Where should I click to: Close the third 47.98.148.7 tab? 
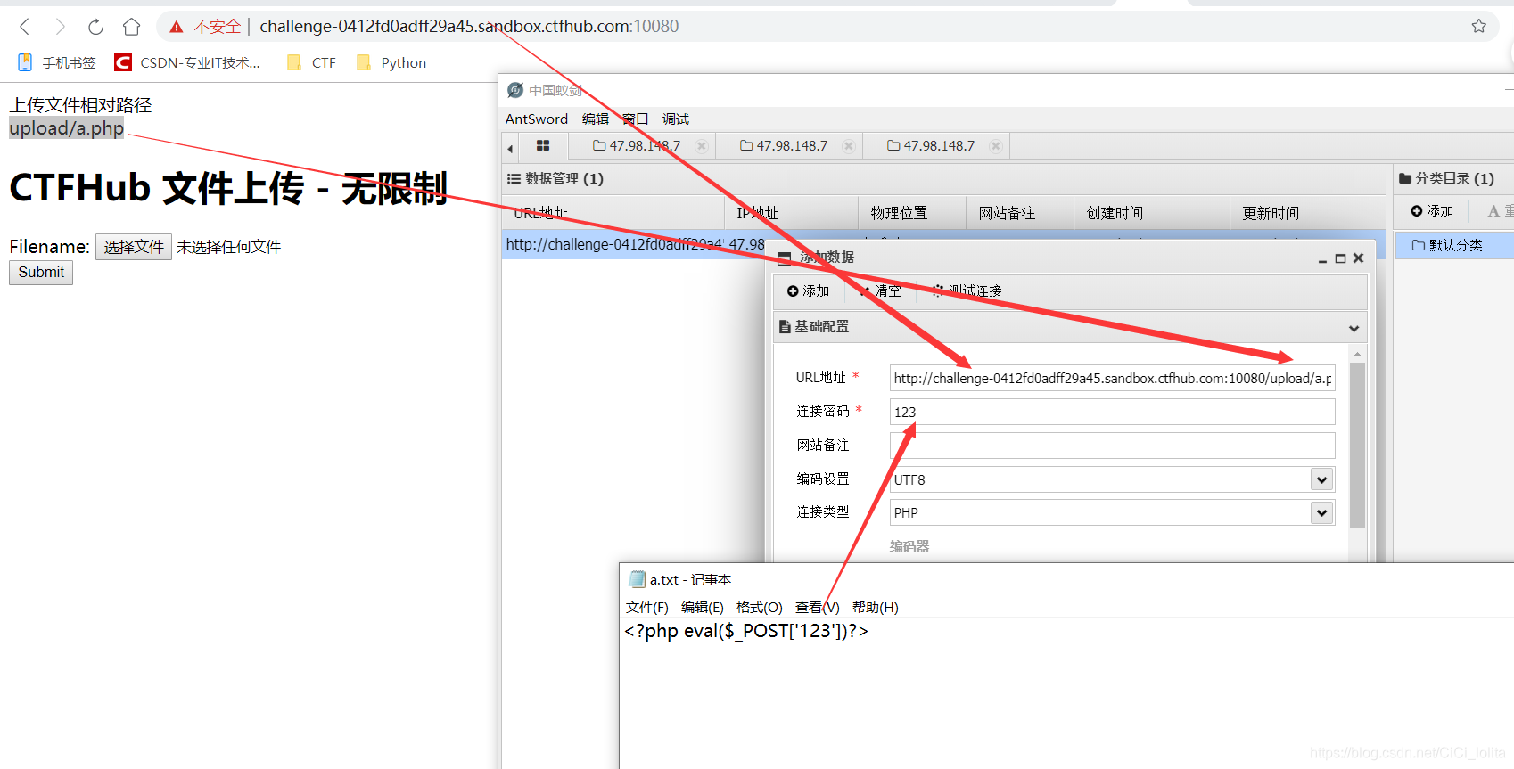pos(996,146)
